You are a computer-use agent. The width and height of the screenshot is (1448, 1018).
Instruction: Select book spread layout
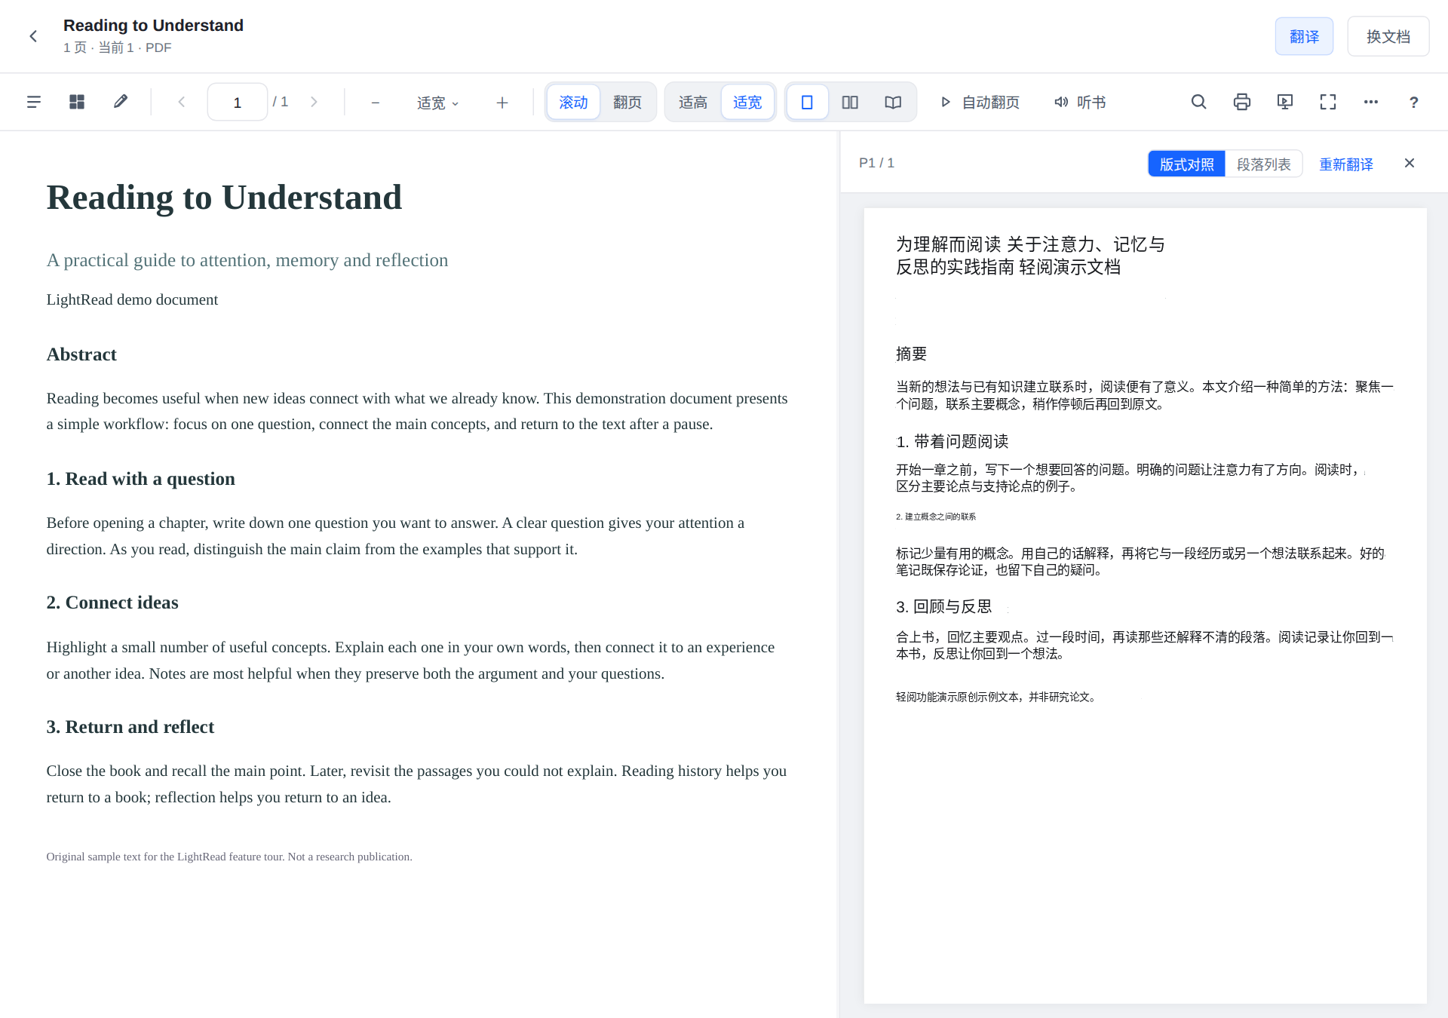click(893, 103)
